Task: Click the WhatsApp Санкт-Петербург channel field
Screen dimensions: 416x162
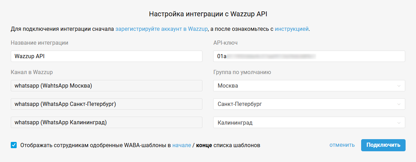Action: pos(106,104)
